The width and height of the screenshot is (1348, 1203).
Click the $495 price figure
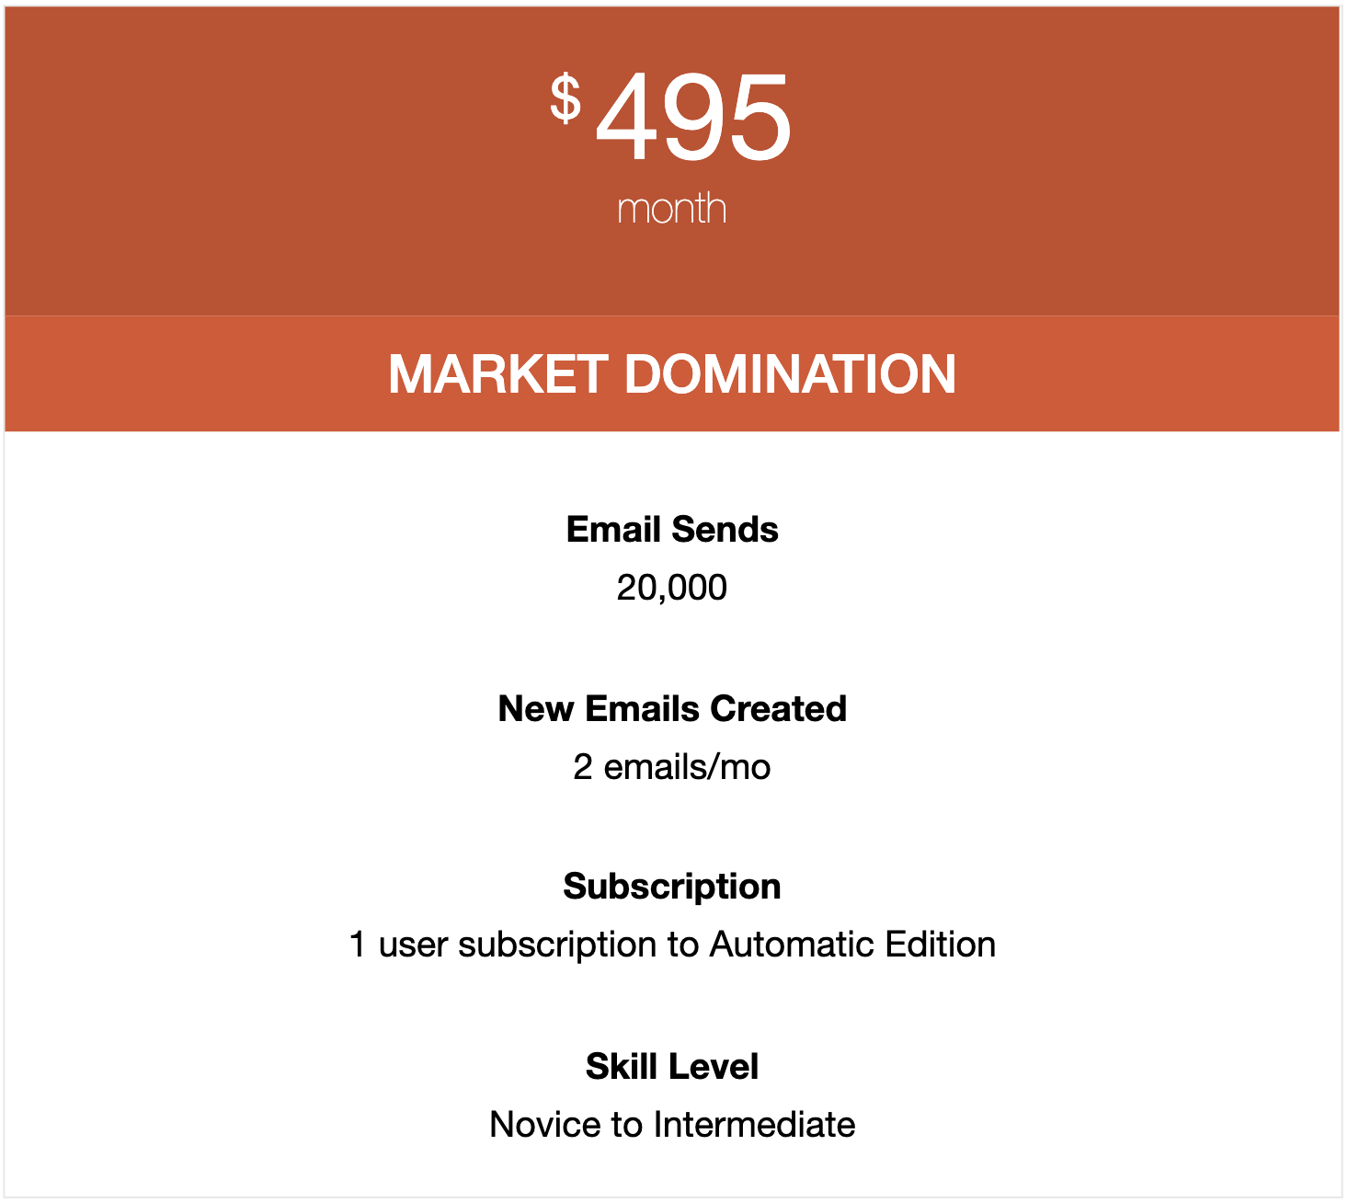670,118
